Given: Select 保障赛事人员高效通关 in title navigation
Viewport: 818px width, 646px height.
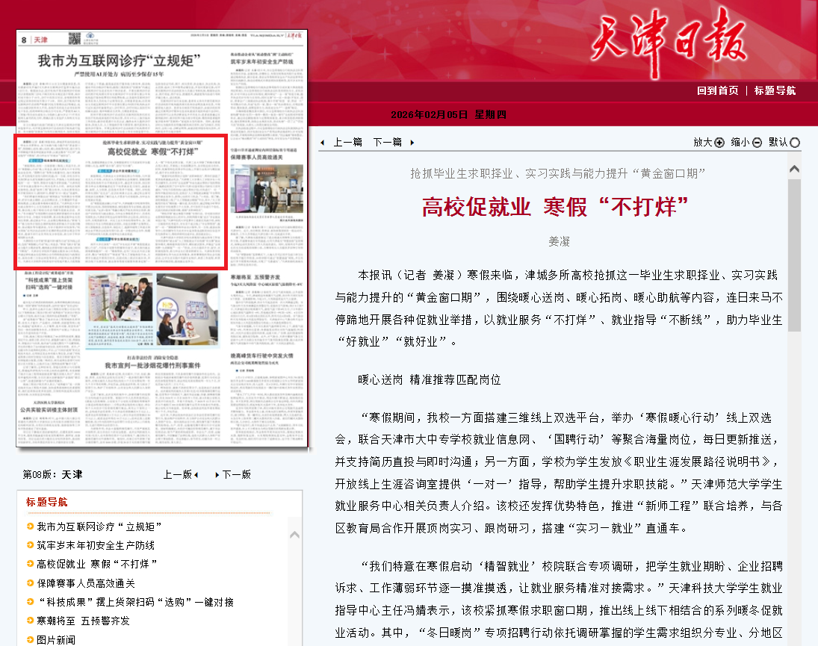Looking at the screenshot, I should (x=86, y=583).
